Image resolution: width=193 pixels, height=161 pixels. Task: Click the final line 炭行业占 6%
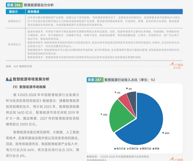pyautogui.click(x=16, y=156)
